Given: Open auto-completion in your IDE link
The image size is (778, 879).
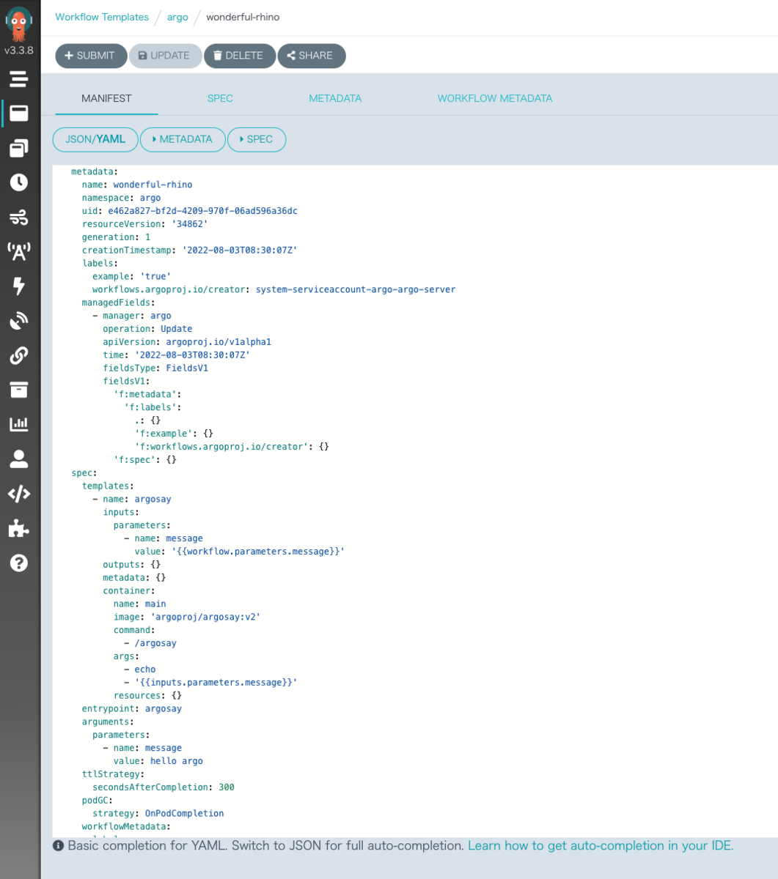Looking at the screenshot, I should [601, 845].
